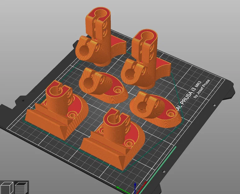This screenshot has width=240, height=194.
Task: Switch to 3D editor view cube icon
Action: tap(7, 188)
